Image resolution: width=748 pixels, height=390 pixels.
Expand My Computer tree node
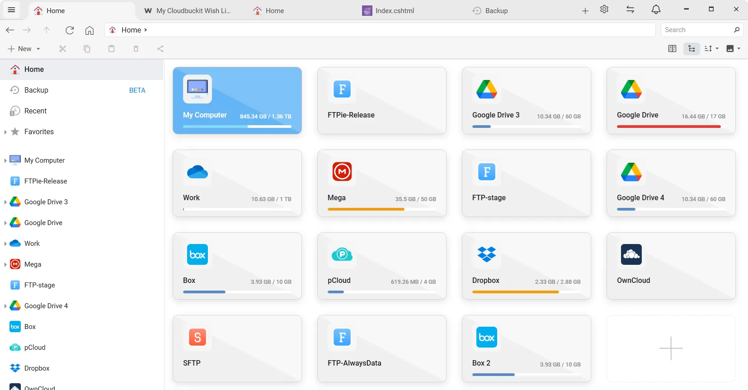tap(5, 160)
